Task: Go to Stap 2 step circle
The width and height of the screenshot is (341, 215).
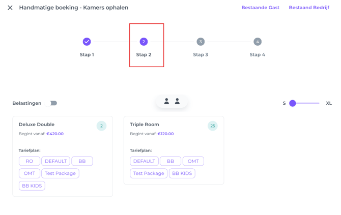Action: pos(144,42)
